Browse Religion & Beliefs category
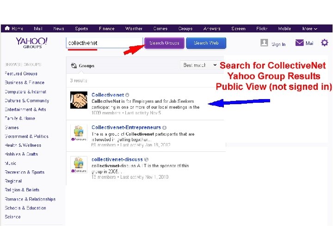Viewport: 333px width, 250px height. (22, 190)
